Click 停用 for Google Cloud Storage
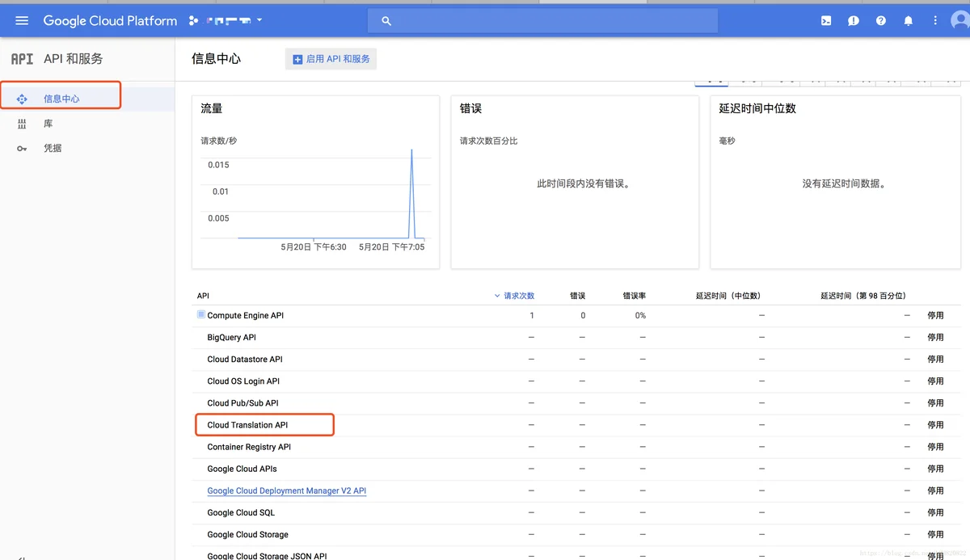The image size is (970, 560). [935, 534]
